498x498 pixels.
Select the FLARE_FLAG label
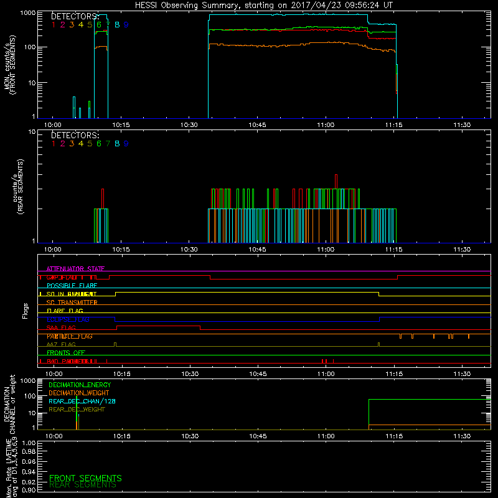[x=65, y=311]
